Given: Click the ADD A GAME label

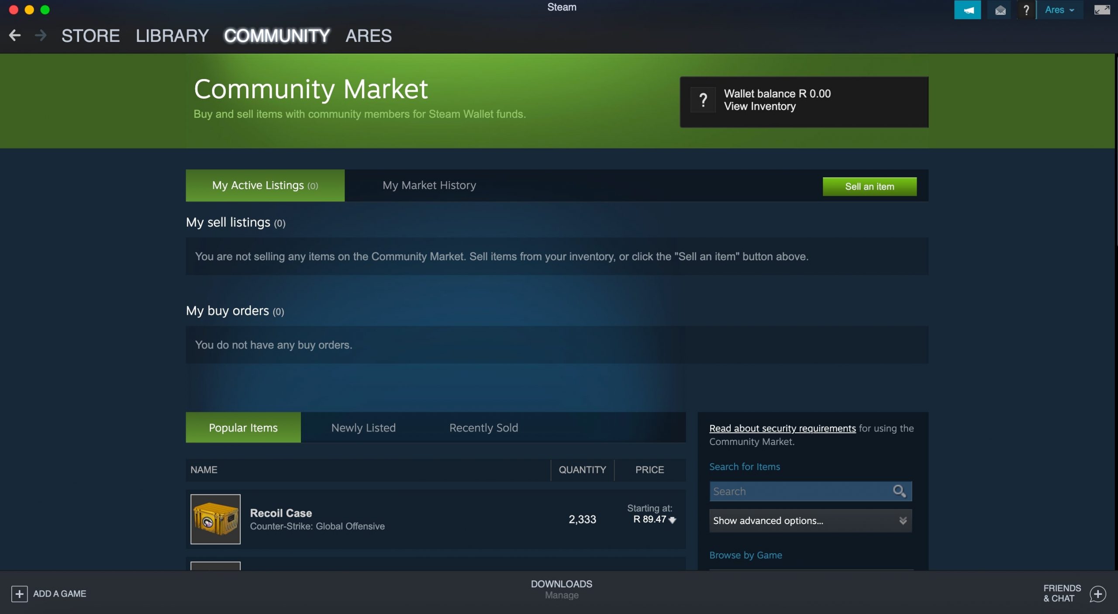Looking at the screenshot, I should (x=60, y=594).
